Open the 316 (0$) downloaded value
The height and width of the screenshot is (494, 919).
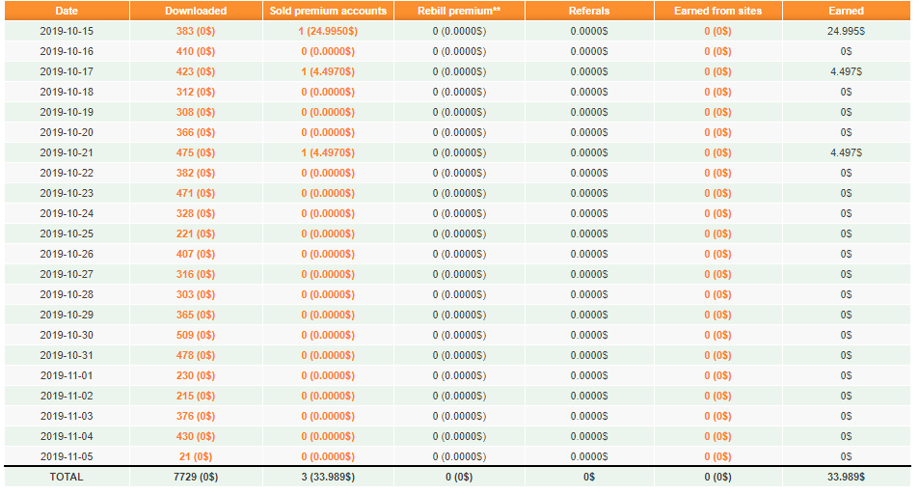pos(196,274)
